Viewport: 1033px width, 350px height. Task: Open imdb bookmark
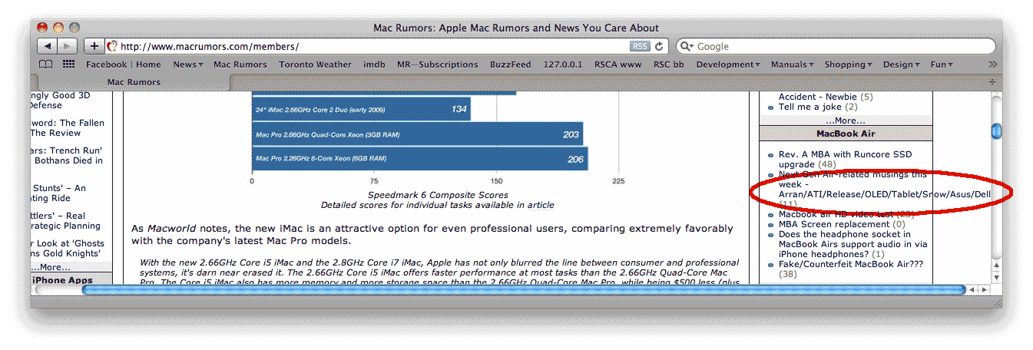374,64
